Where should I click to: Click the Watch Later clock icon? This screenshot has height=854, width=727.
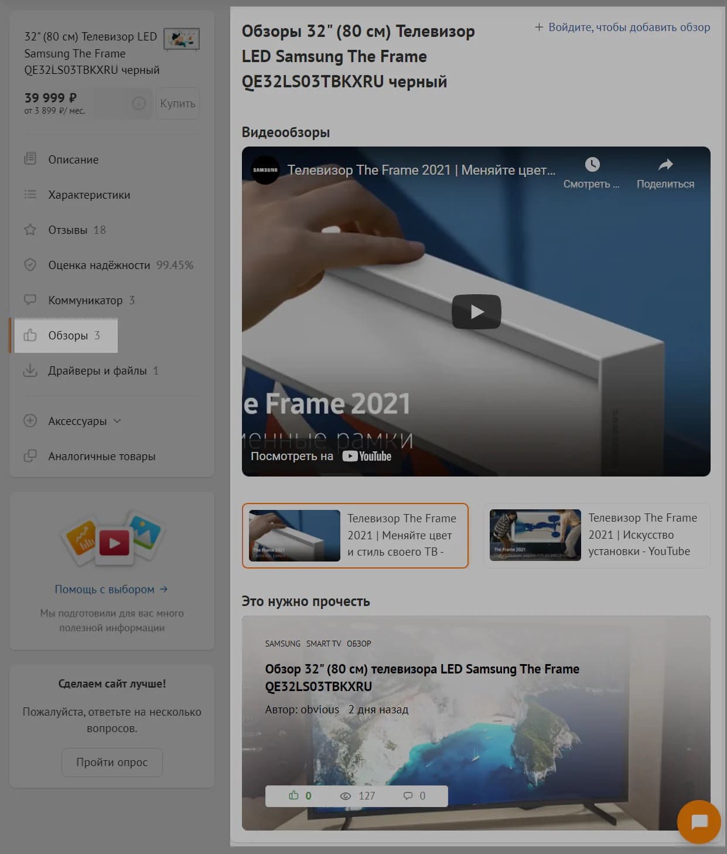(x=592, y=165)
